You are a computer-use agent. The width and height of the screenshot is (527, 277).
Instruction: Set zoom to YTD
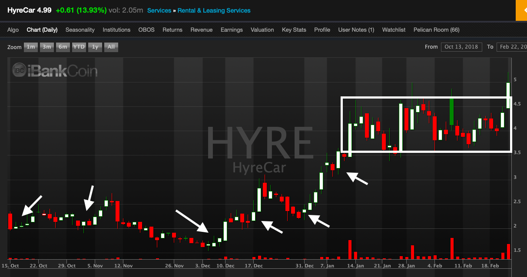[79, 47]
